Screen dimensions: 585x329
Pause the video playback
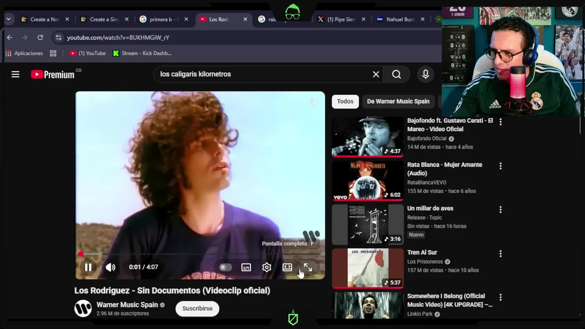tap(88, 267)
